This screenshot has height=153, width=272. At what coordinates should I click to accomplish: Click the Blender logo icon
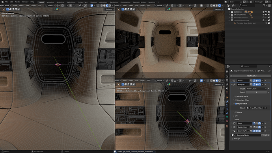tap(2, 2)
